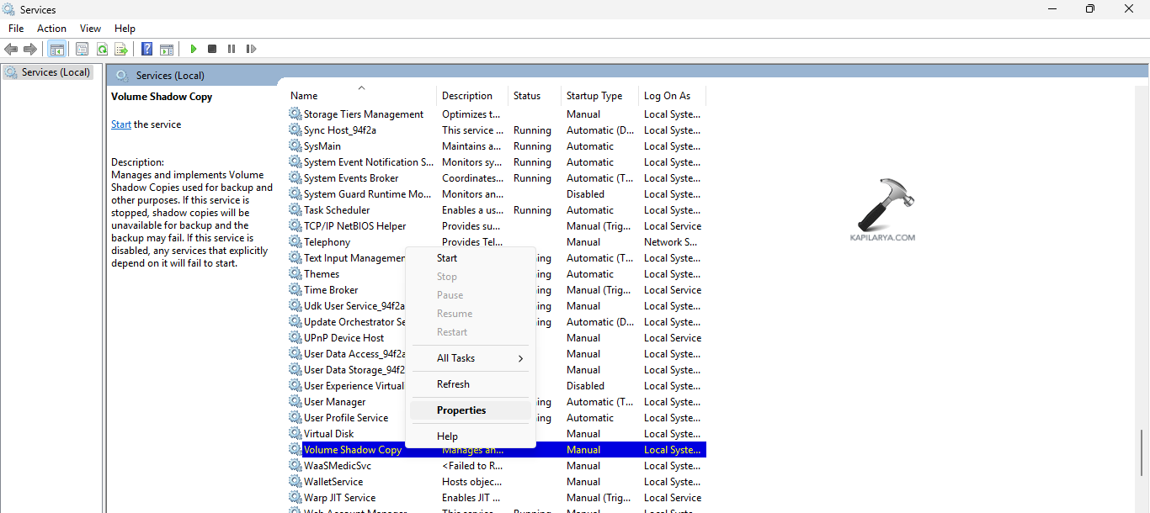Sort by Startup Type column header

[x=594, y=96]
